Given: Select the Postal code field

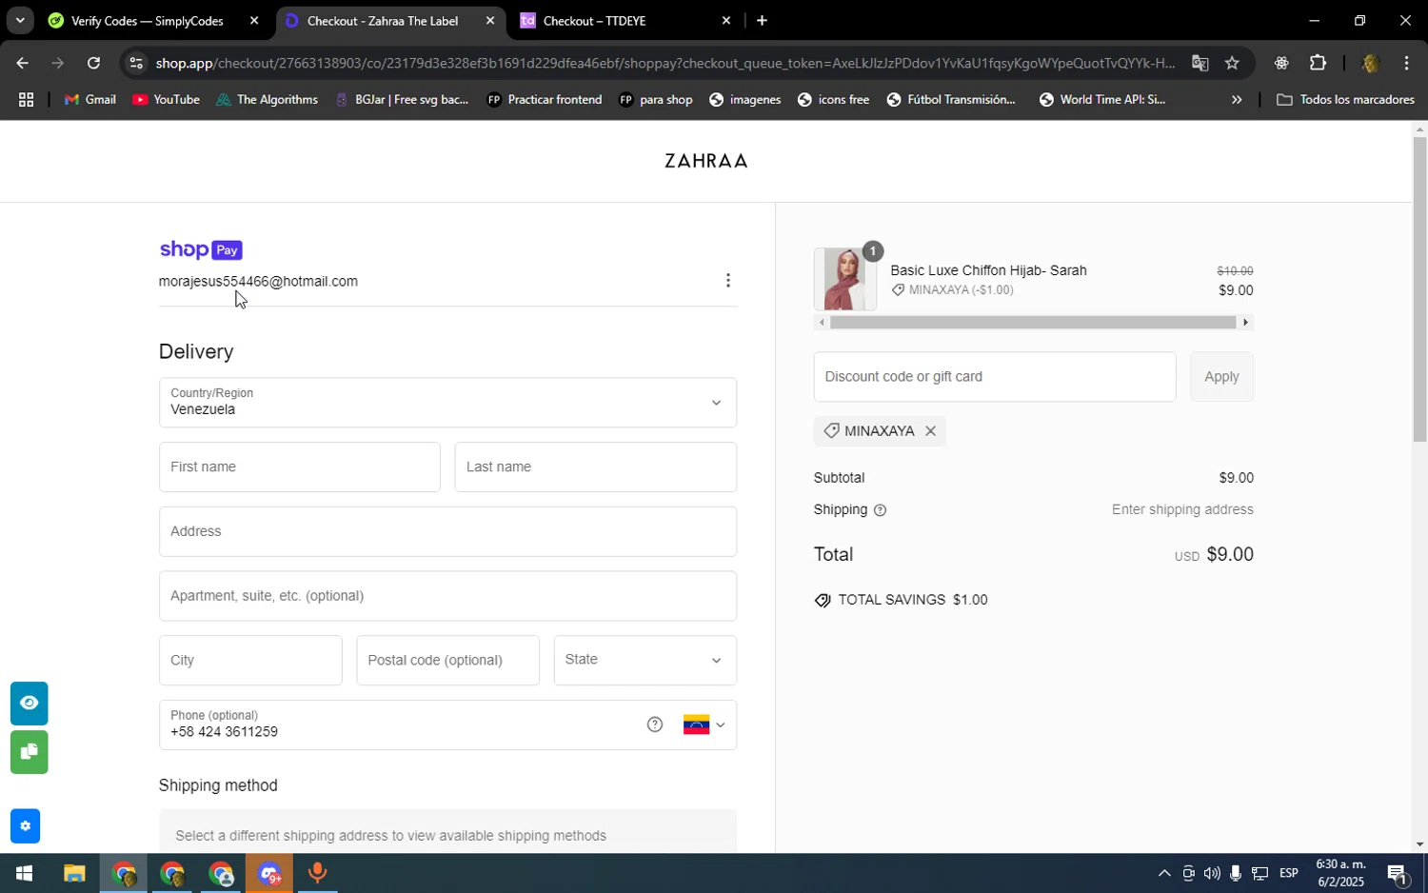Looking at the screenshot, I should [447, 660].
